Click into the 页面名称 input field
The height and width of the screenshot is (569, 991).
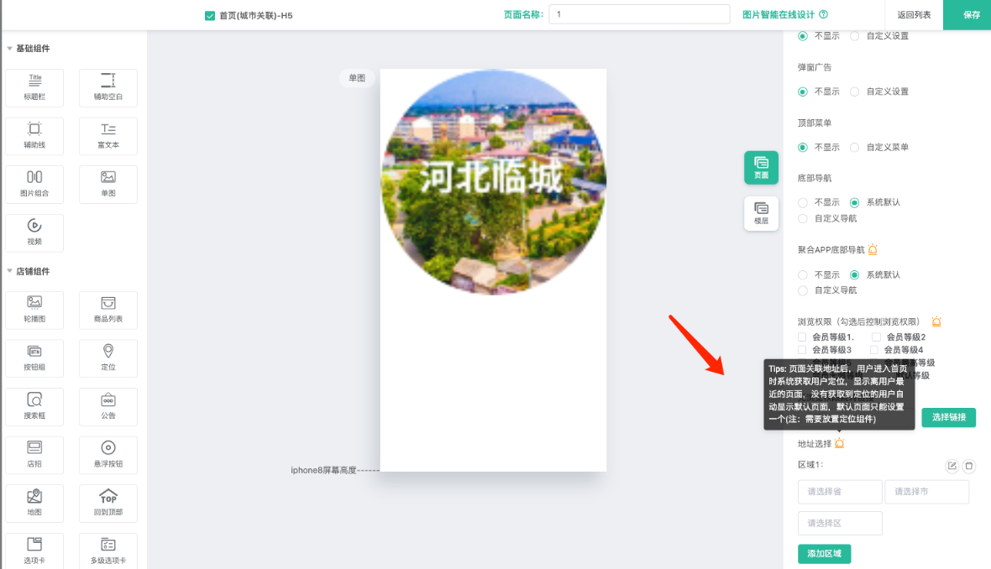tap(638, 14)
